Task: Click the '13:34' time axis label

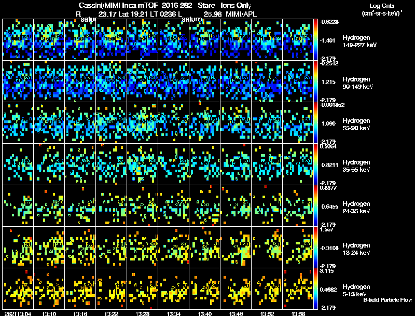Action: click(174, 314)
